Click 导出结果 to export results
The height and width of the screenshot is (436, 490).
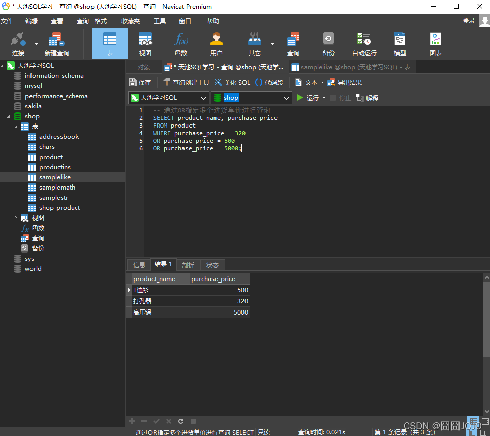tap(345, 82)
